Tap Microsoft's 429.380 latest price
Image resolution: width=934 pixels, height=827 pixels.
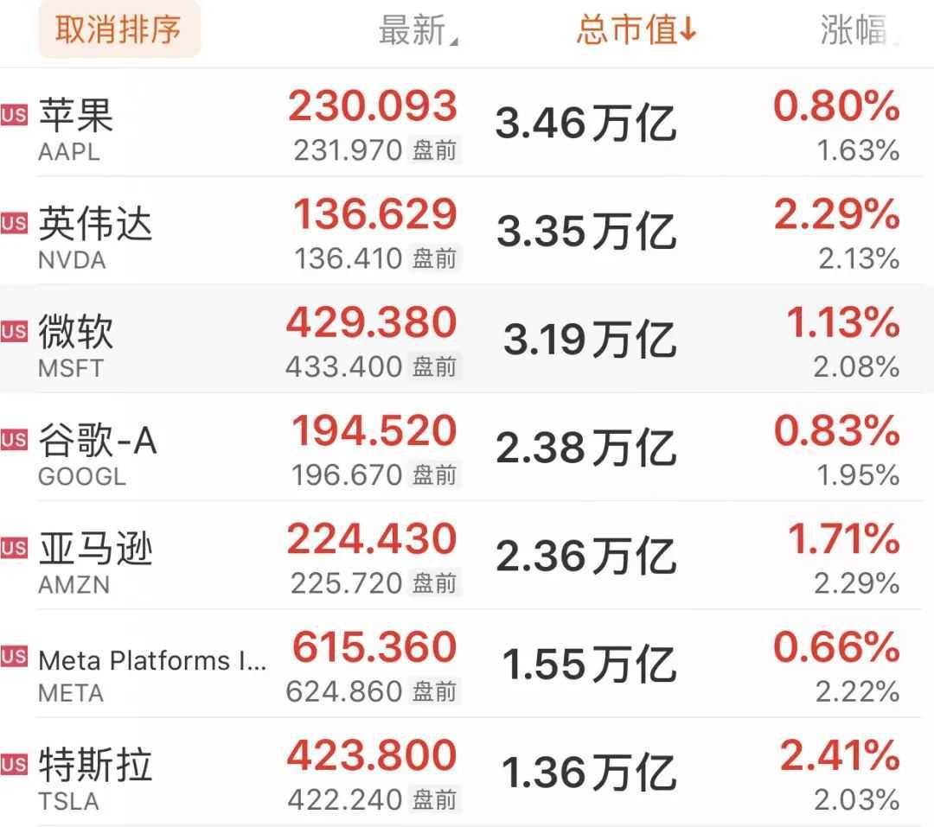point(372,322)
